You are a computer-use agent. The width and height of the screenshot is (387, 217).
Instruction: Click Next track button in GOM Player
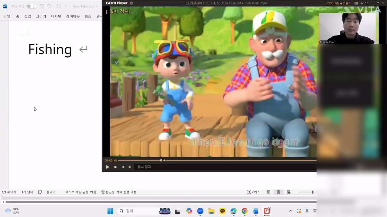tap(130, 167)
